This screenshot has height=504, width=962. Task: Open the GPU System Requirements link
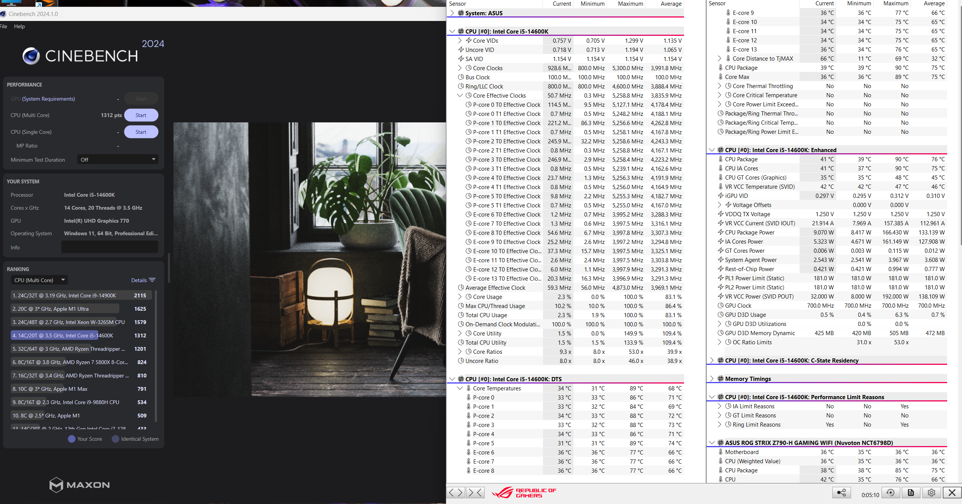pyautogui.click(x=48, y=99)
